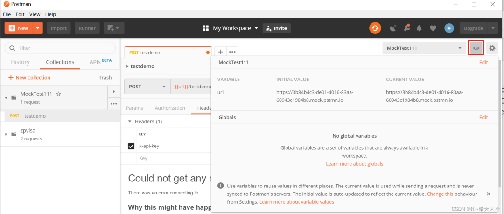
Task: Open the MockTest111 environment dropdown
Action: coord(424,48)
